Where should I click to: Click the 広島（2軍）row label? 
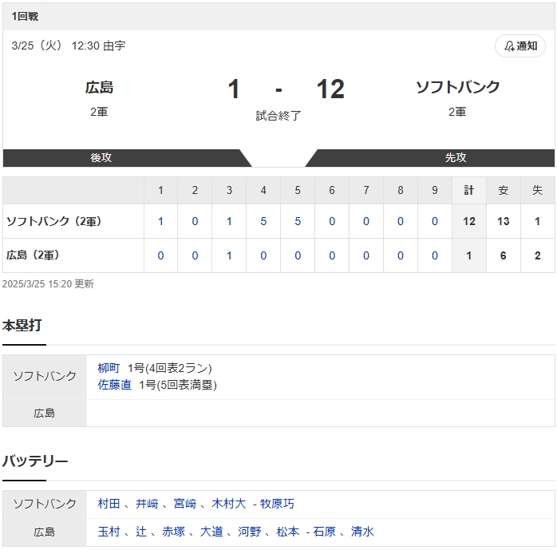tap(33, 255)
